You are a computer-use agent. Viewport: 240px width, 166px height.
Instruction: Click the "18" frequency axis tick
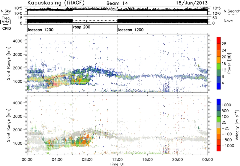(20, 18)
